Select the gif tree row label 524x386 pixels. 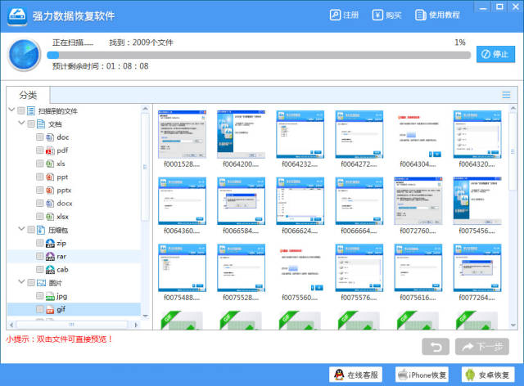coord(61,309)
